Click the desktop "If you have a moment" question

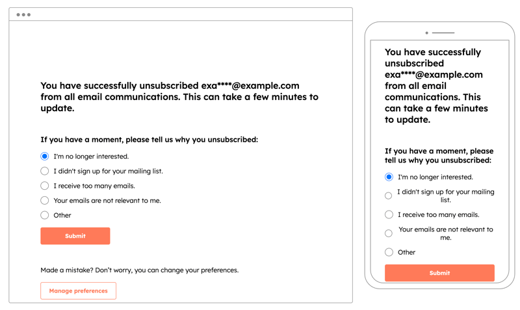coord(149,139)
